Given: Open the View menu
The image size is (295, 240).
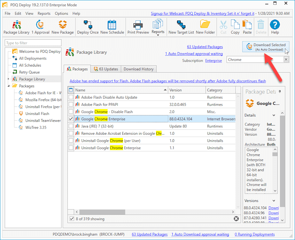Looking at the screenshot, I should [29, 13].
